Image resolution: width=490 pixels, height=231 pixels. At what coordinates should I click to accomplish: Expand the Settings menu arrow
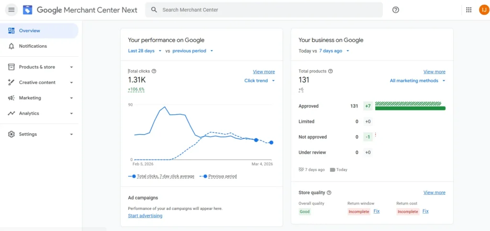71,135
